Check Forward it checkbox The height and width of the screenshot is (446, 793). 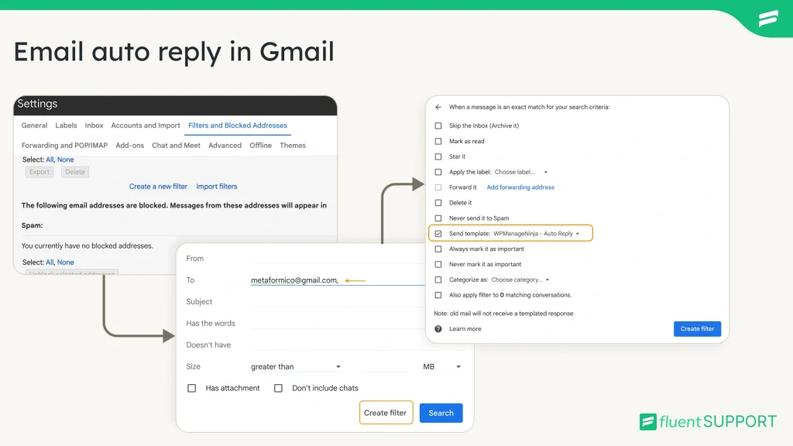pos(438,187)
